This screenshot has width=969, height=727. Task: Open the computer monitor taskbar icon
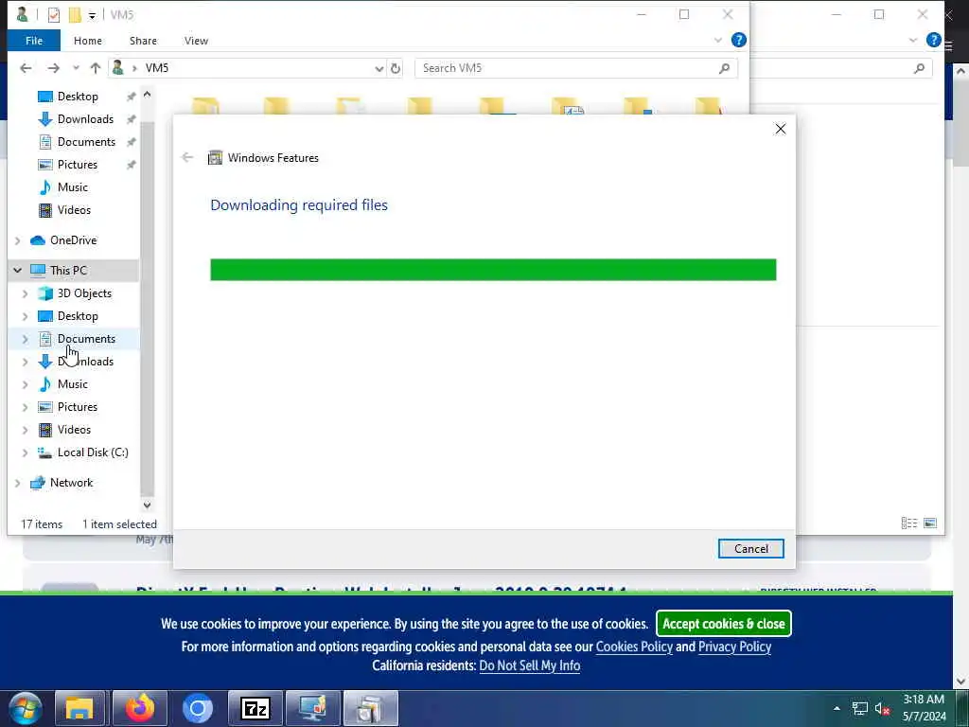tap(312, 708)
